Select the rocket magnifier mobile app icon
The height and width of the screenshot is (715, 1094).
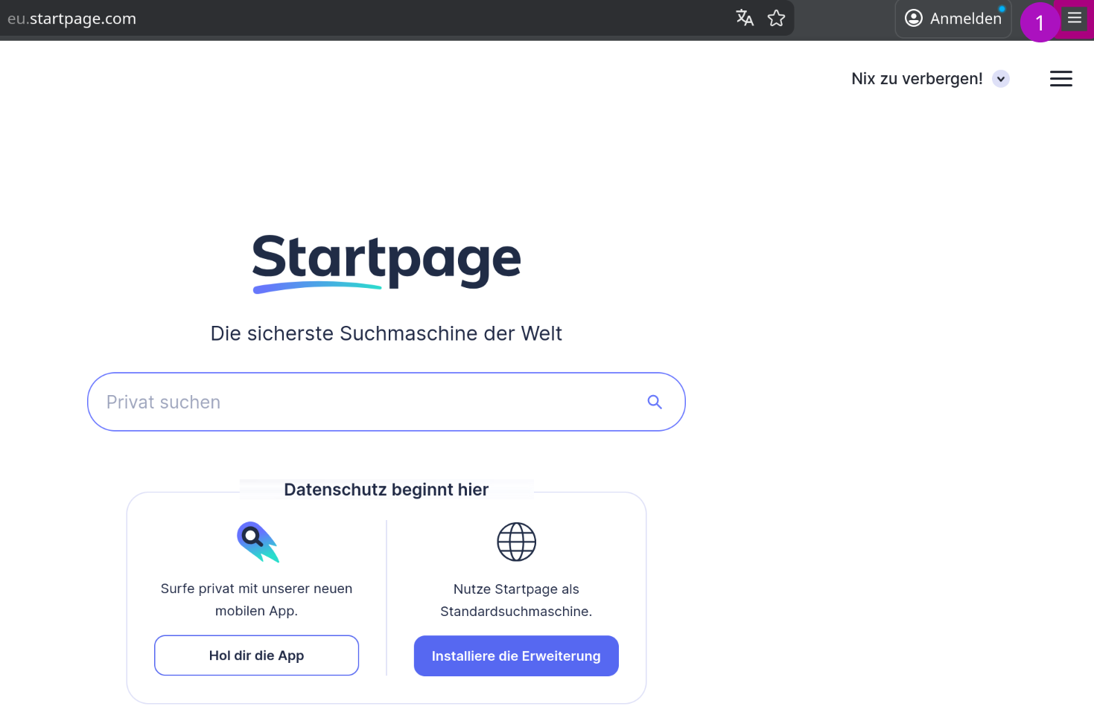256,542
